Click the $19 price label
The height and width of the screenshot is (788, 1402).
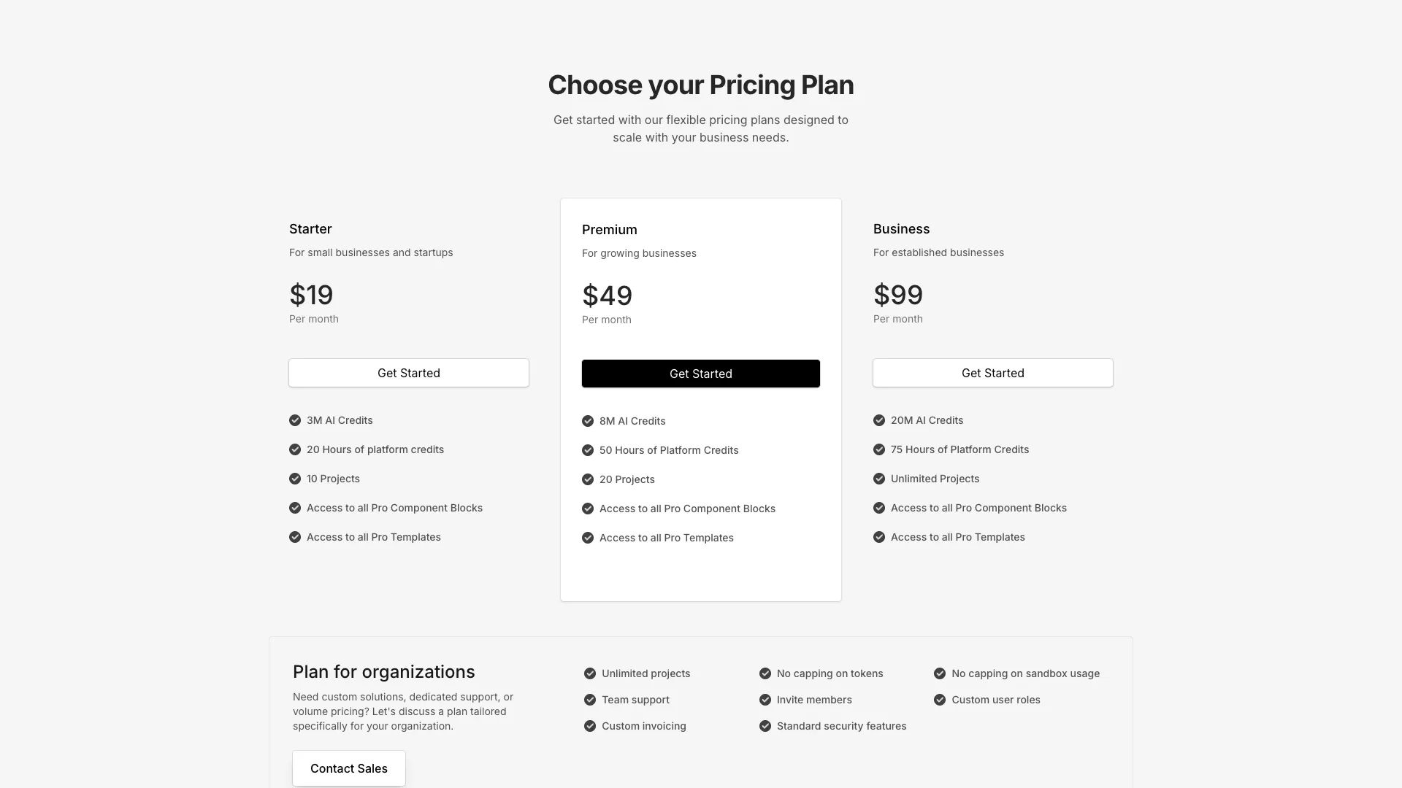coord(311,295)
